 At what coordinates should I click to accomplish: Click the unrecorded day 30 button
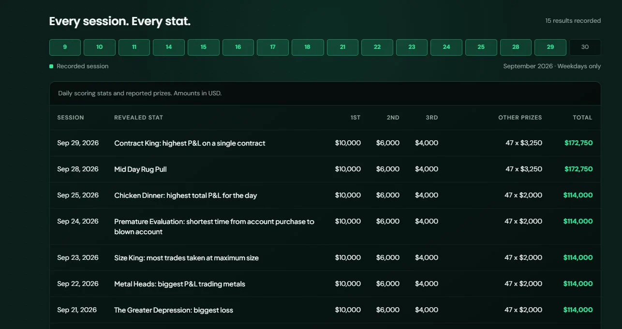coord(585,47)
